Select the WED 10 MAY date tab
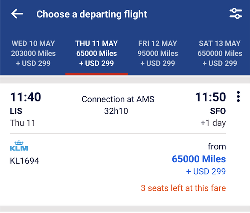The width and height of the screenshot is (250, 213). (x=33, y=53)
